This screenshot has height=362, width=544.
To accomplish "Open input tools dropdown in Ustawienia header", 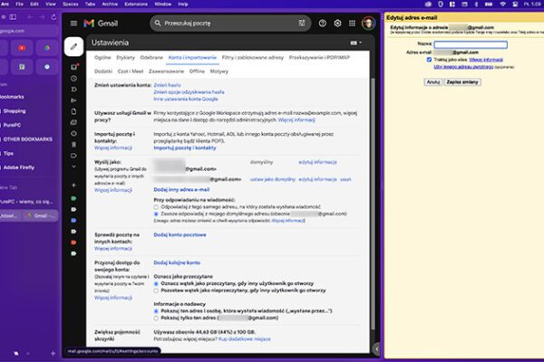I will pos(356,43).
